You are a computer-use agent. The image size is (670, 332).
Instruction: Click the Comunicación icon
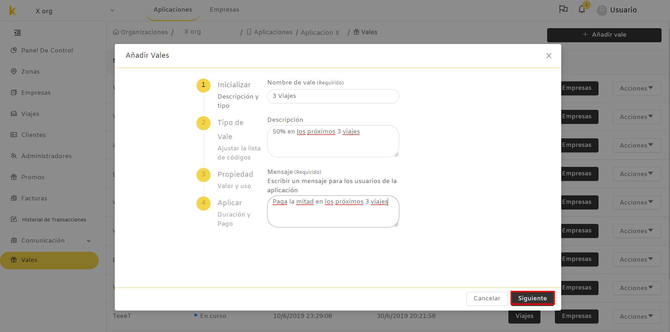pos(14,240)
